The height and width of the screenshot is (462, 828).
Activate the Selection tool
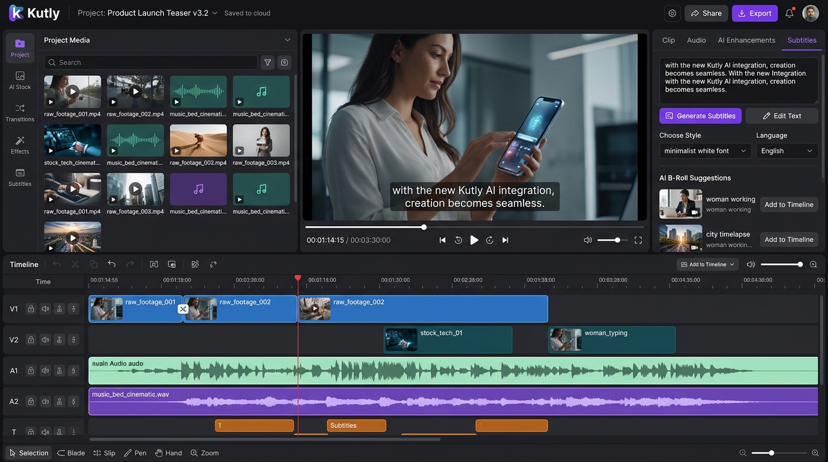(28, 453)
